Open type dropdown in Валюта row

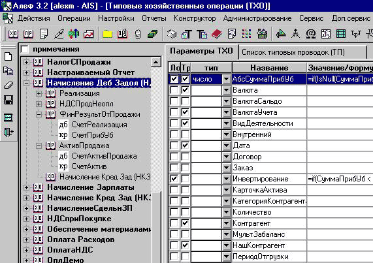tap(227, 90)
